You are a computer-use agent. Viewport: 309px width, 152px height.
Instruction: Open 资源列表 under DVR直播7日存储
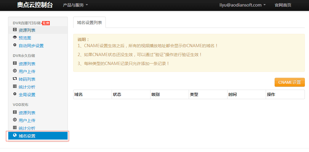click(x=27, y=30)
